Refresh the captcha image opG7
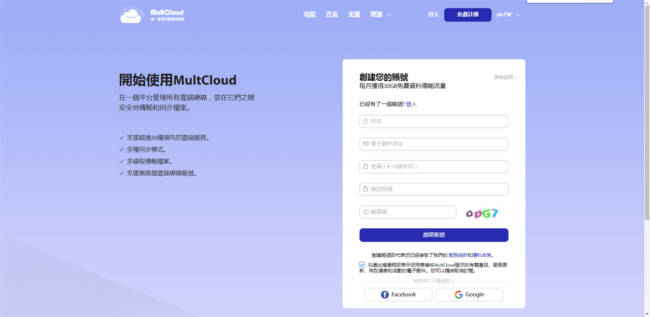The width and height of the screenshot is (650, 317). [x=482, y=213]
